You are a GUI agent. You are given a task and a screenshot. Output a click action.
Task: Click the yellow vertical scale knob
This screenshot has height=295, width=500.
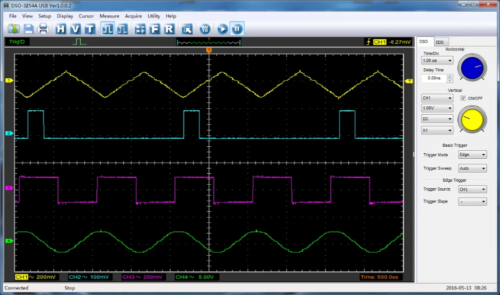pyautogui.click(x=472, y=119)
